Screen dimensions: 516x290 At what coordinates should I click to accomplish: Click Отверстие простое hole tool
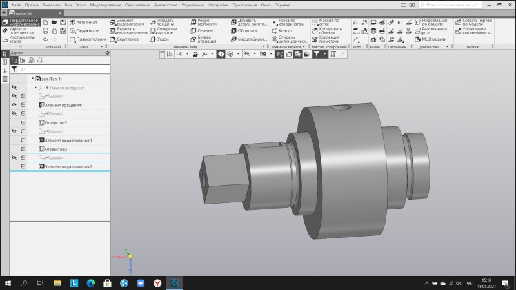pos(164,30)
